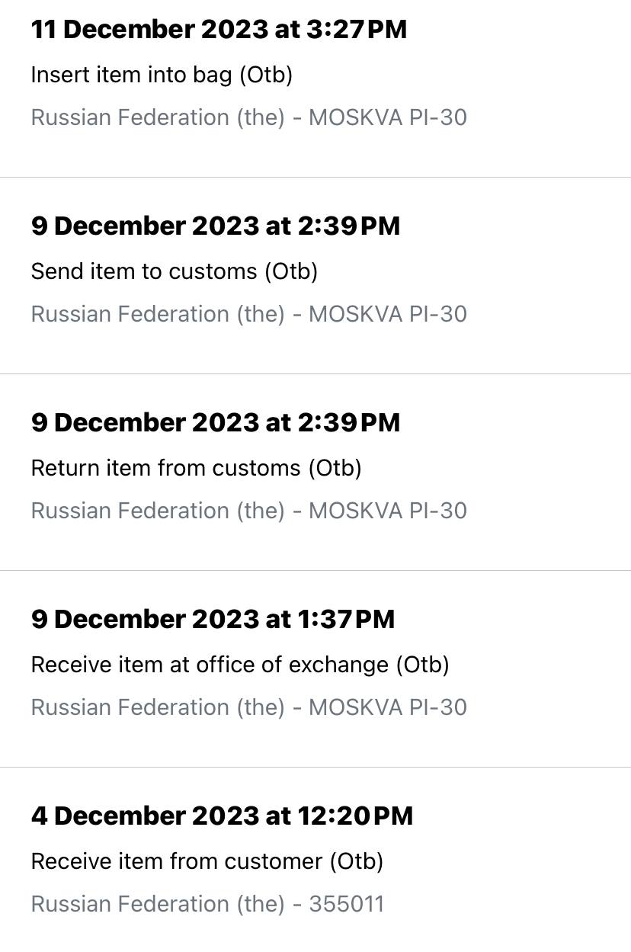Click the divider below the 'Send item to customs' entry
This screenshot has width=631, height=952.
point(315,373)
